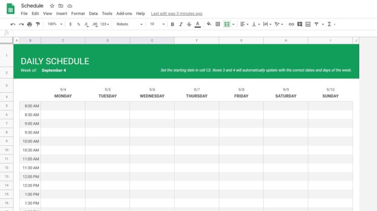
Task: Open the horizontal align dropdown
Action: pos(244,24)
